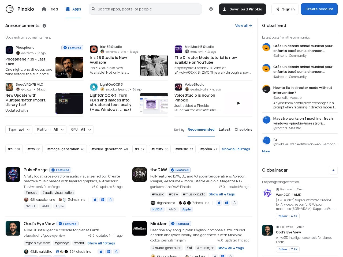Show all 30 tags link
Viewport: 343px width, 257px height.
click(236, 149)
